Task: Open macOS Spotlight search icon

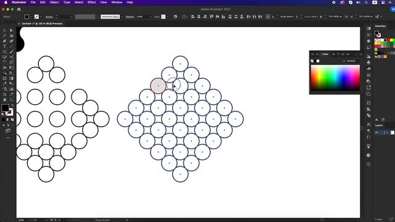Action: pos(366,2)
